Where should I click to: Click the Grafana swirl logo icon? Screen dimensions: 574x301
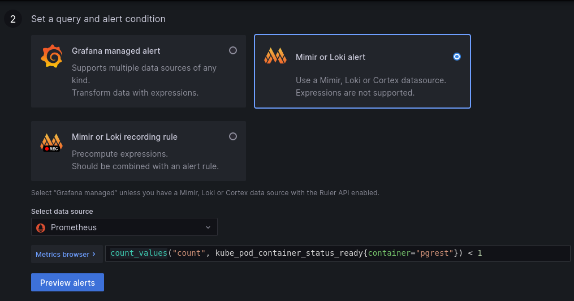51,56
